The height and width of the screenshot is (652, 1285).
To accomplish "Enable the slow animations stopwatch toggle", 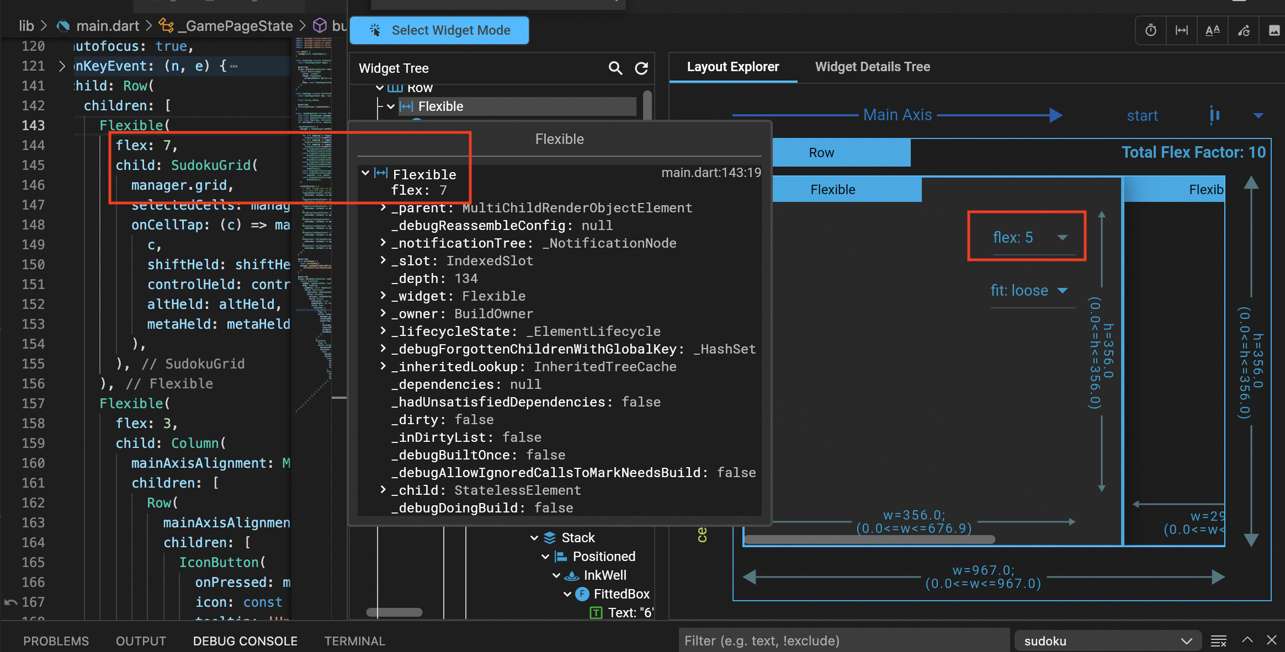I will point(1150,30).
